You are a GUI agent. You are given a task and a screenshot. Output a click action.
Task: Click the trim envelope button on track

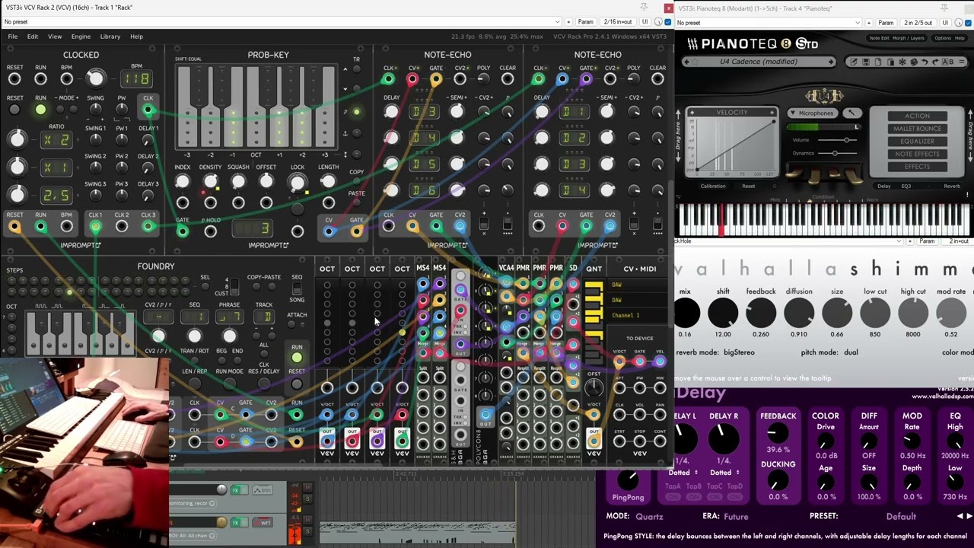click(x=262, y=490)
